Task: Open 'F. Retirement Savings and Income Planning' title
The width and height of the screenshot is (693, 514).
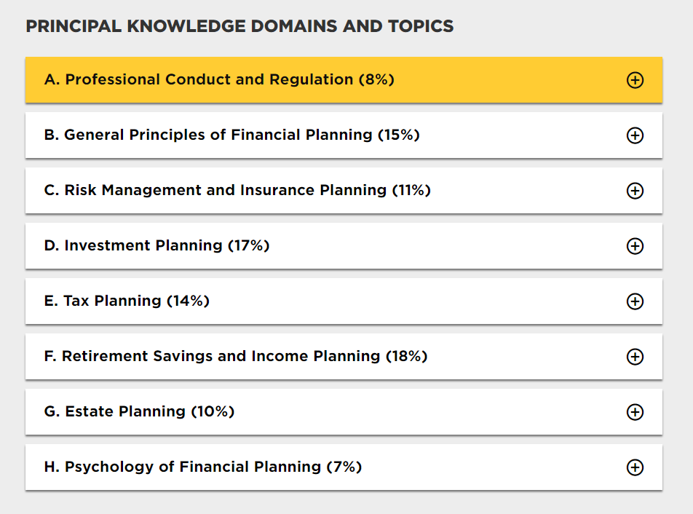Action: pyautogui.click(x=236, y=356)
